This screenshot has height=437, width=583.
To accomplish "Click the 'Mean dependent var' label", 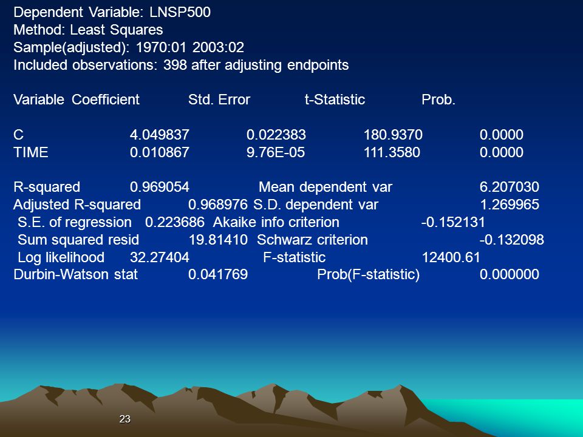I will (x=326, y=187).
